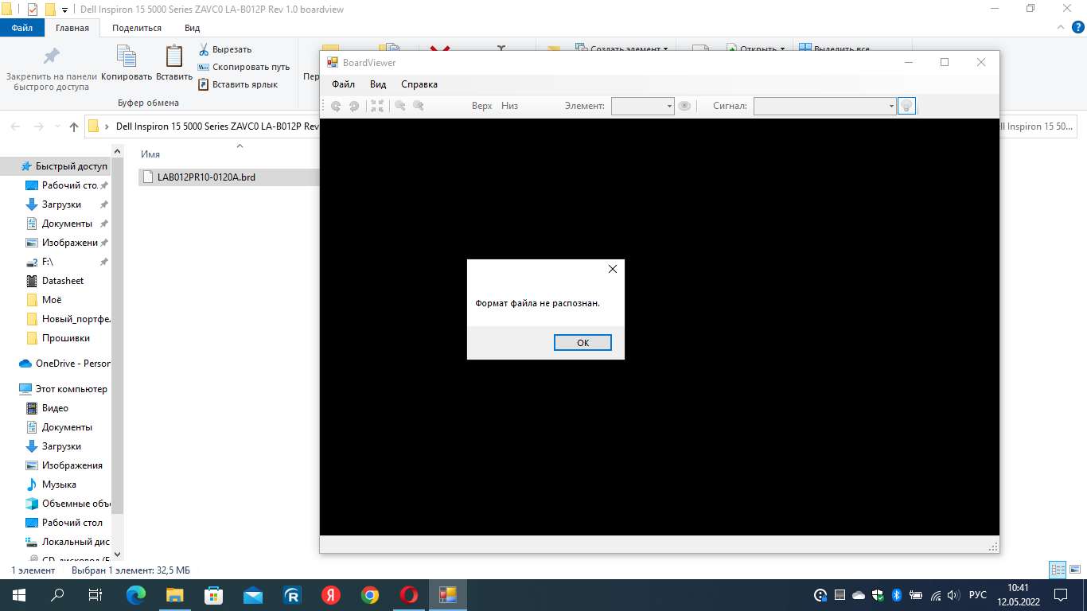Click navigation pane scrollbar down arrow

pyautogui.click(x=118, y=555)
